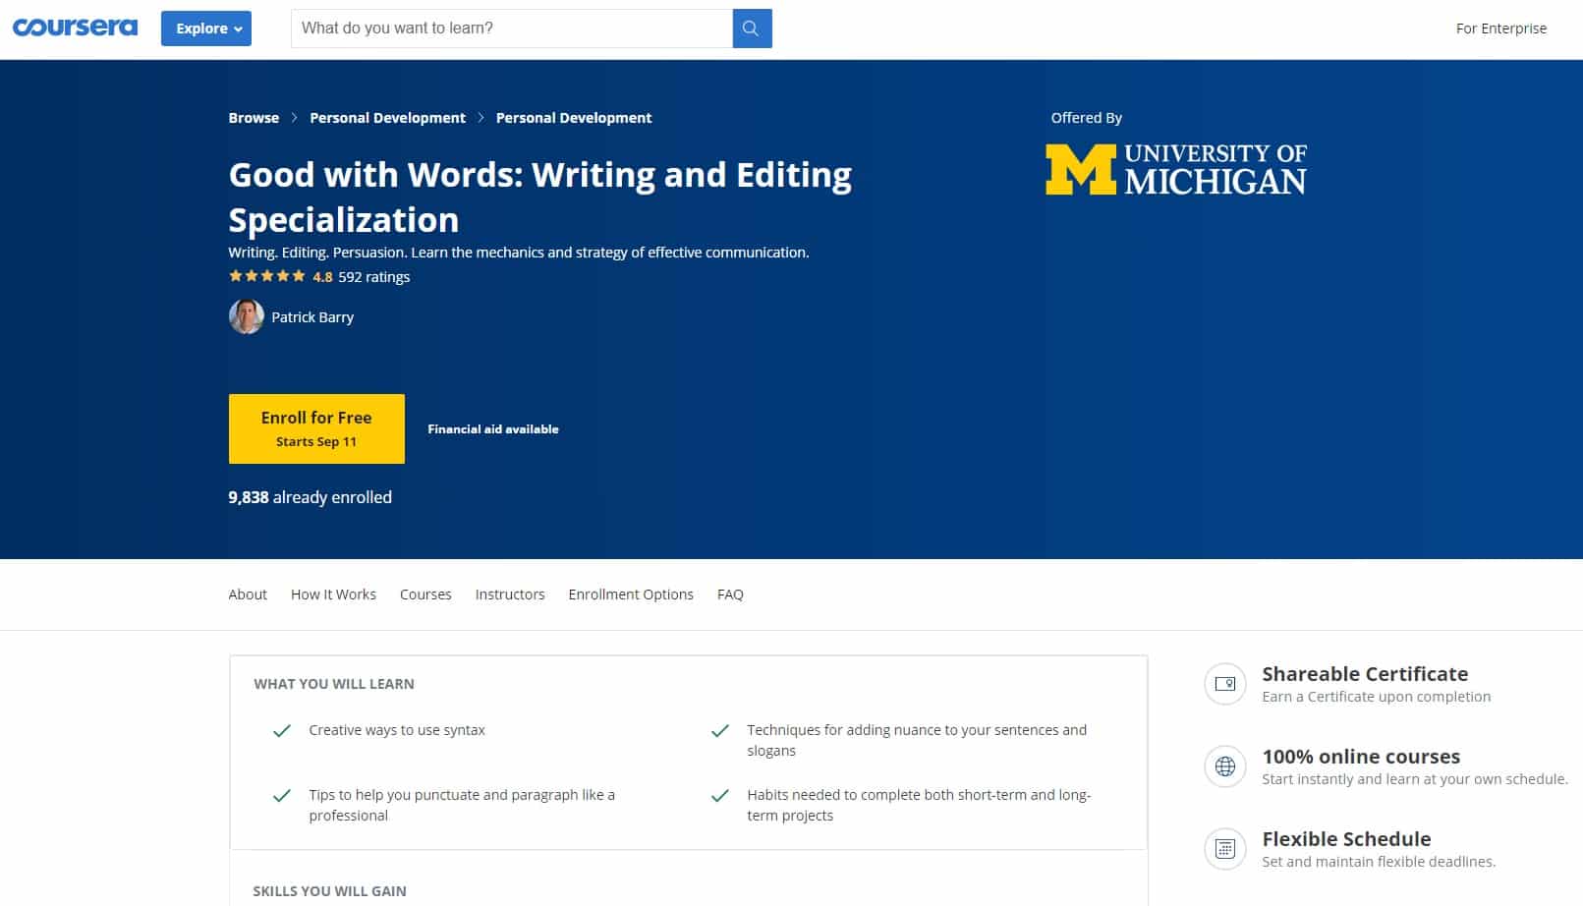Click the '9,838 already enrolled' text
Image resolution: width=1583 pixels, height=906 pixels.
pyautogui.click(x=310, y=497)
